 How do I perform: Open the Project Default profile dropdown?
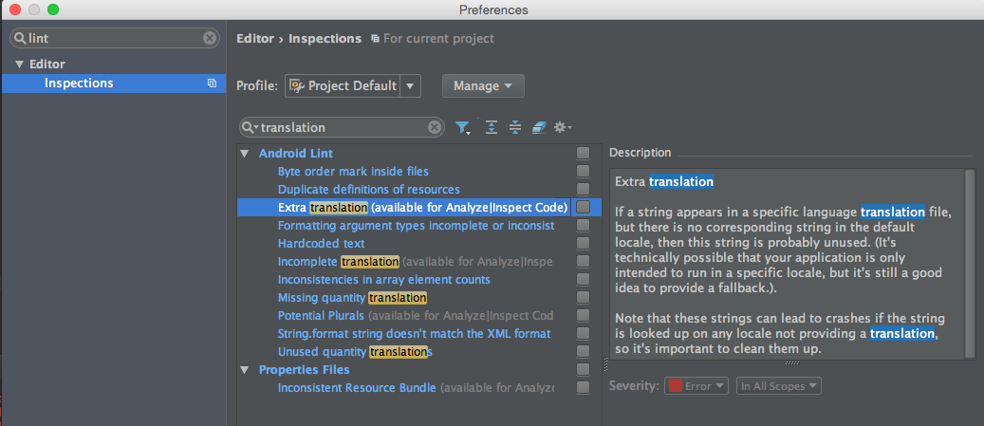pos(410,85)
